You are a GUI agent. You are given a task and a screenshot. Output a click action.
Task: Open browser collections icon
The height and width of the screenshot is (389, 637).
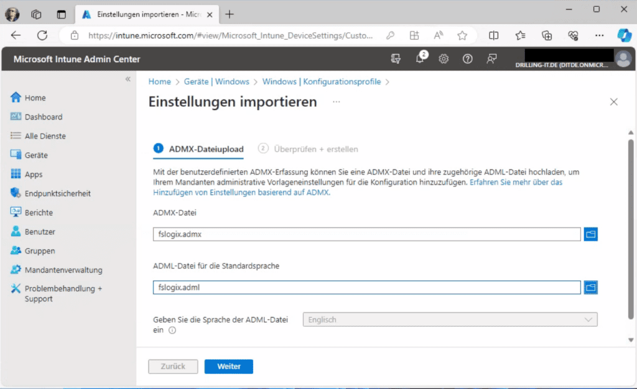pyautogui.click(x=547, y=35)
